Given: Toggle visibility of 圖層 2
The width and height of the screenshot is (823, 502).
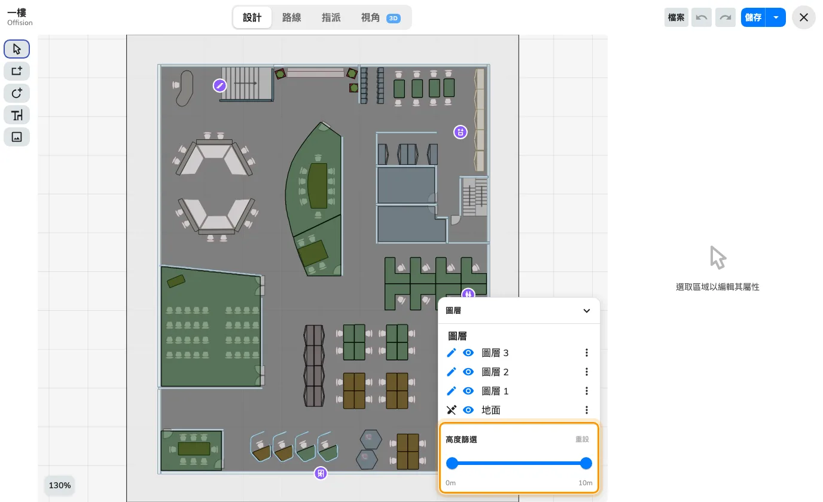Looking at the screenshot, I should coord(468,372).
